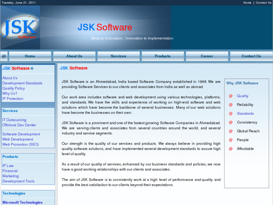
Task: Open the IP Protection sidebar link
Action: (x=13, y=99)
